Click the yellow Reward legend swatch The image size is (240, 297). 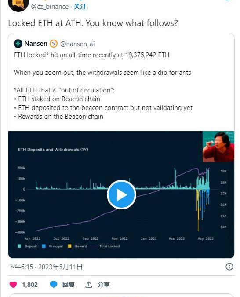[69, 246]
